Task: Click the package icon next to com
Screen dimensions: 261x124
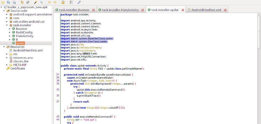Action: (x=11, y=18)
